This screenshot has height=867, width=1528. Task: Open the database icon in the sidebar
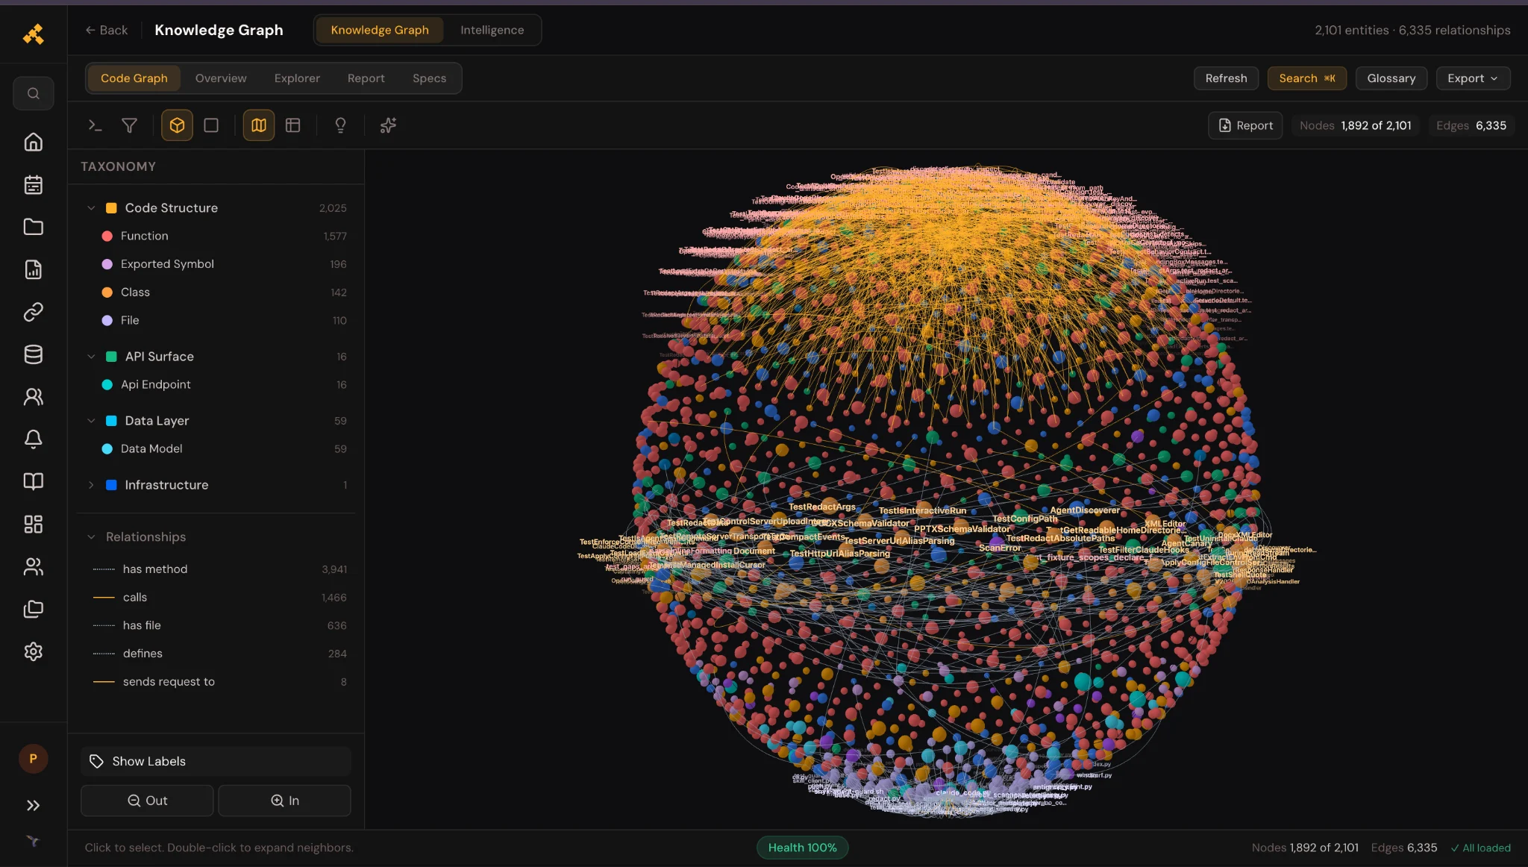pos(34,354)
